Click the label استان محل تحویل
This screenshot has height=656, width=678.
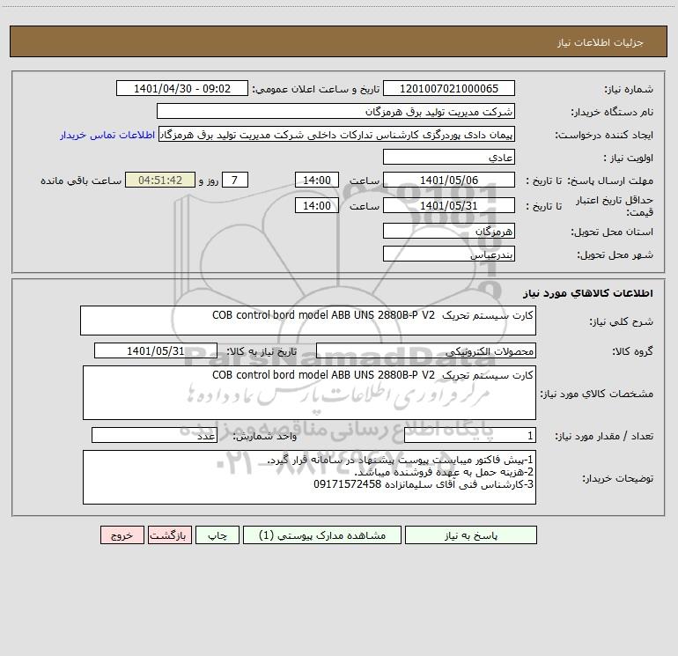(x=612, y=232)
